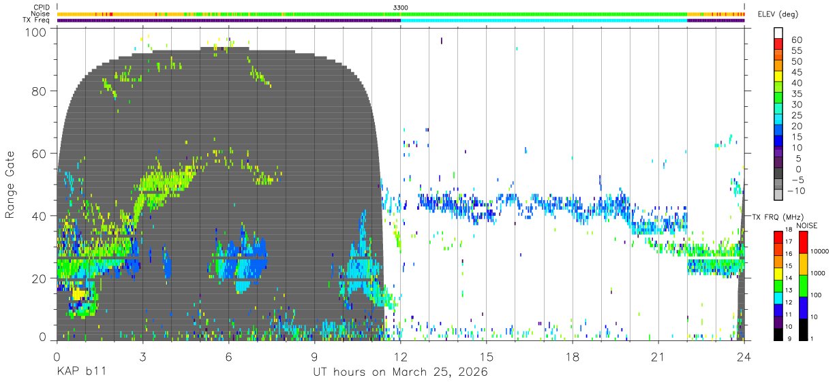Click the Range Gate axis title
Screen dimensions: 837x386
pos(10,184)
